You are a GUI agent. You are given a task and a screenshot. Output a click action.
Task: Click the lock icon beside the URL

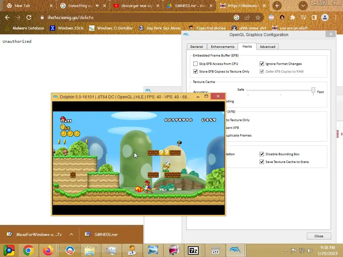point(42,17)
